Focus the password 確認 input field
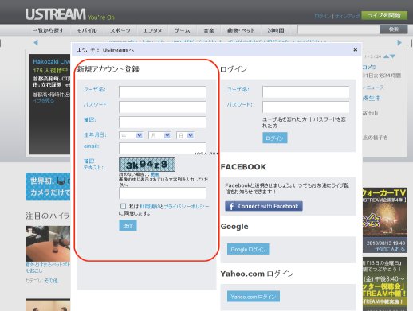 [163, 122]
